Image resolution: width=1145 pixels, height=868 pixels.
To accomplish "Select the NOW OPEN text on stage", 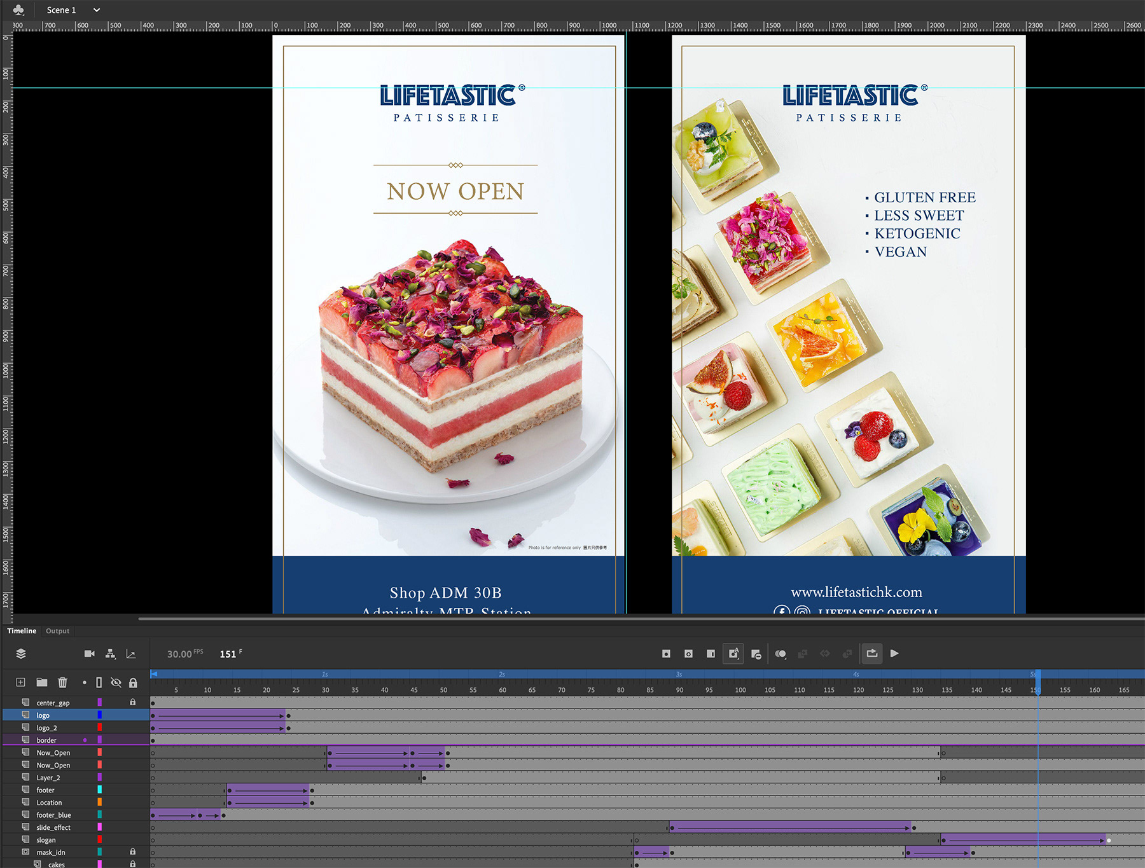I will tap(455, 191).
